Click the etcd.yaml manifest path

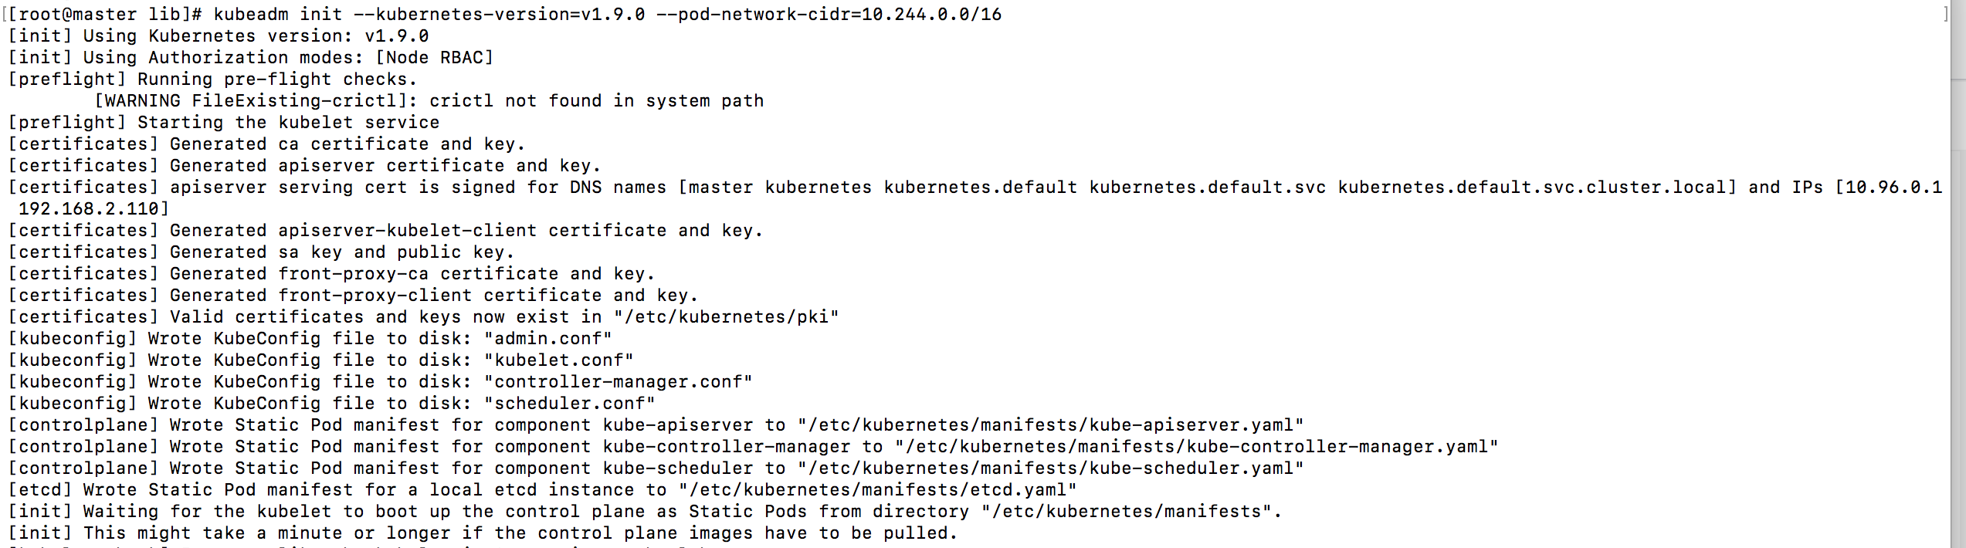coord(877,489)
